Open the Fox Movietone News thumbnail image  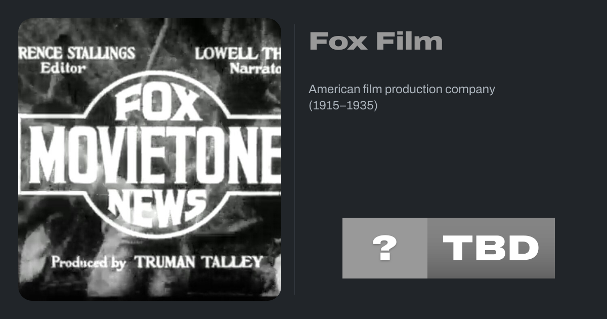[x=150, y=159]
